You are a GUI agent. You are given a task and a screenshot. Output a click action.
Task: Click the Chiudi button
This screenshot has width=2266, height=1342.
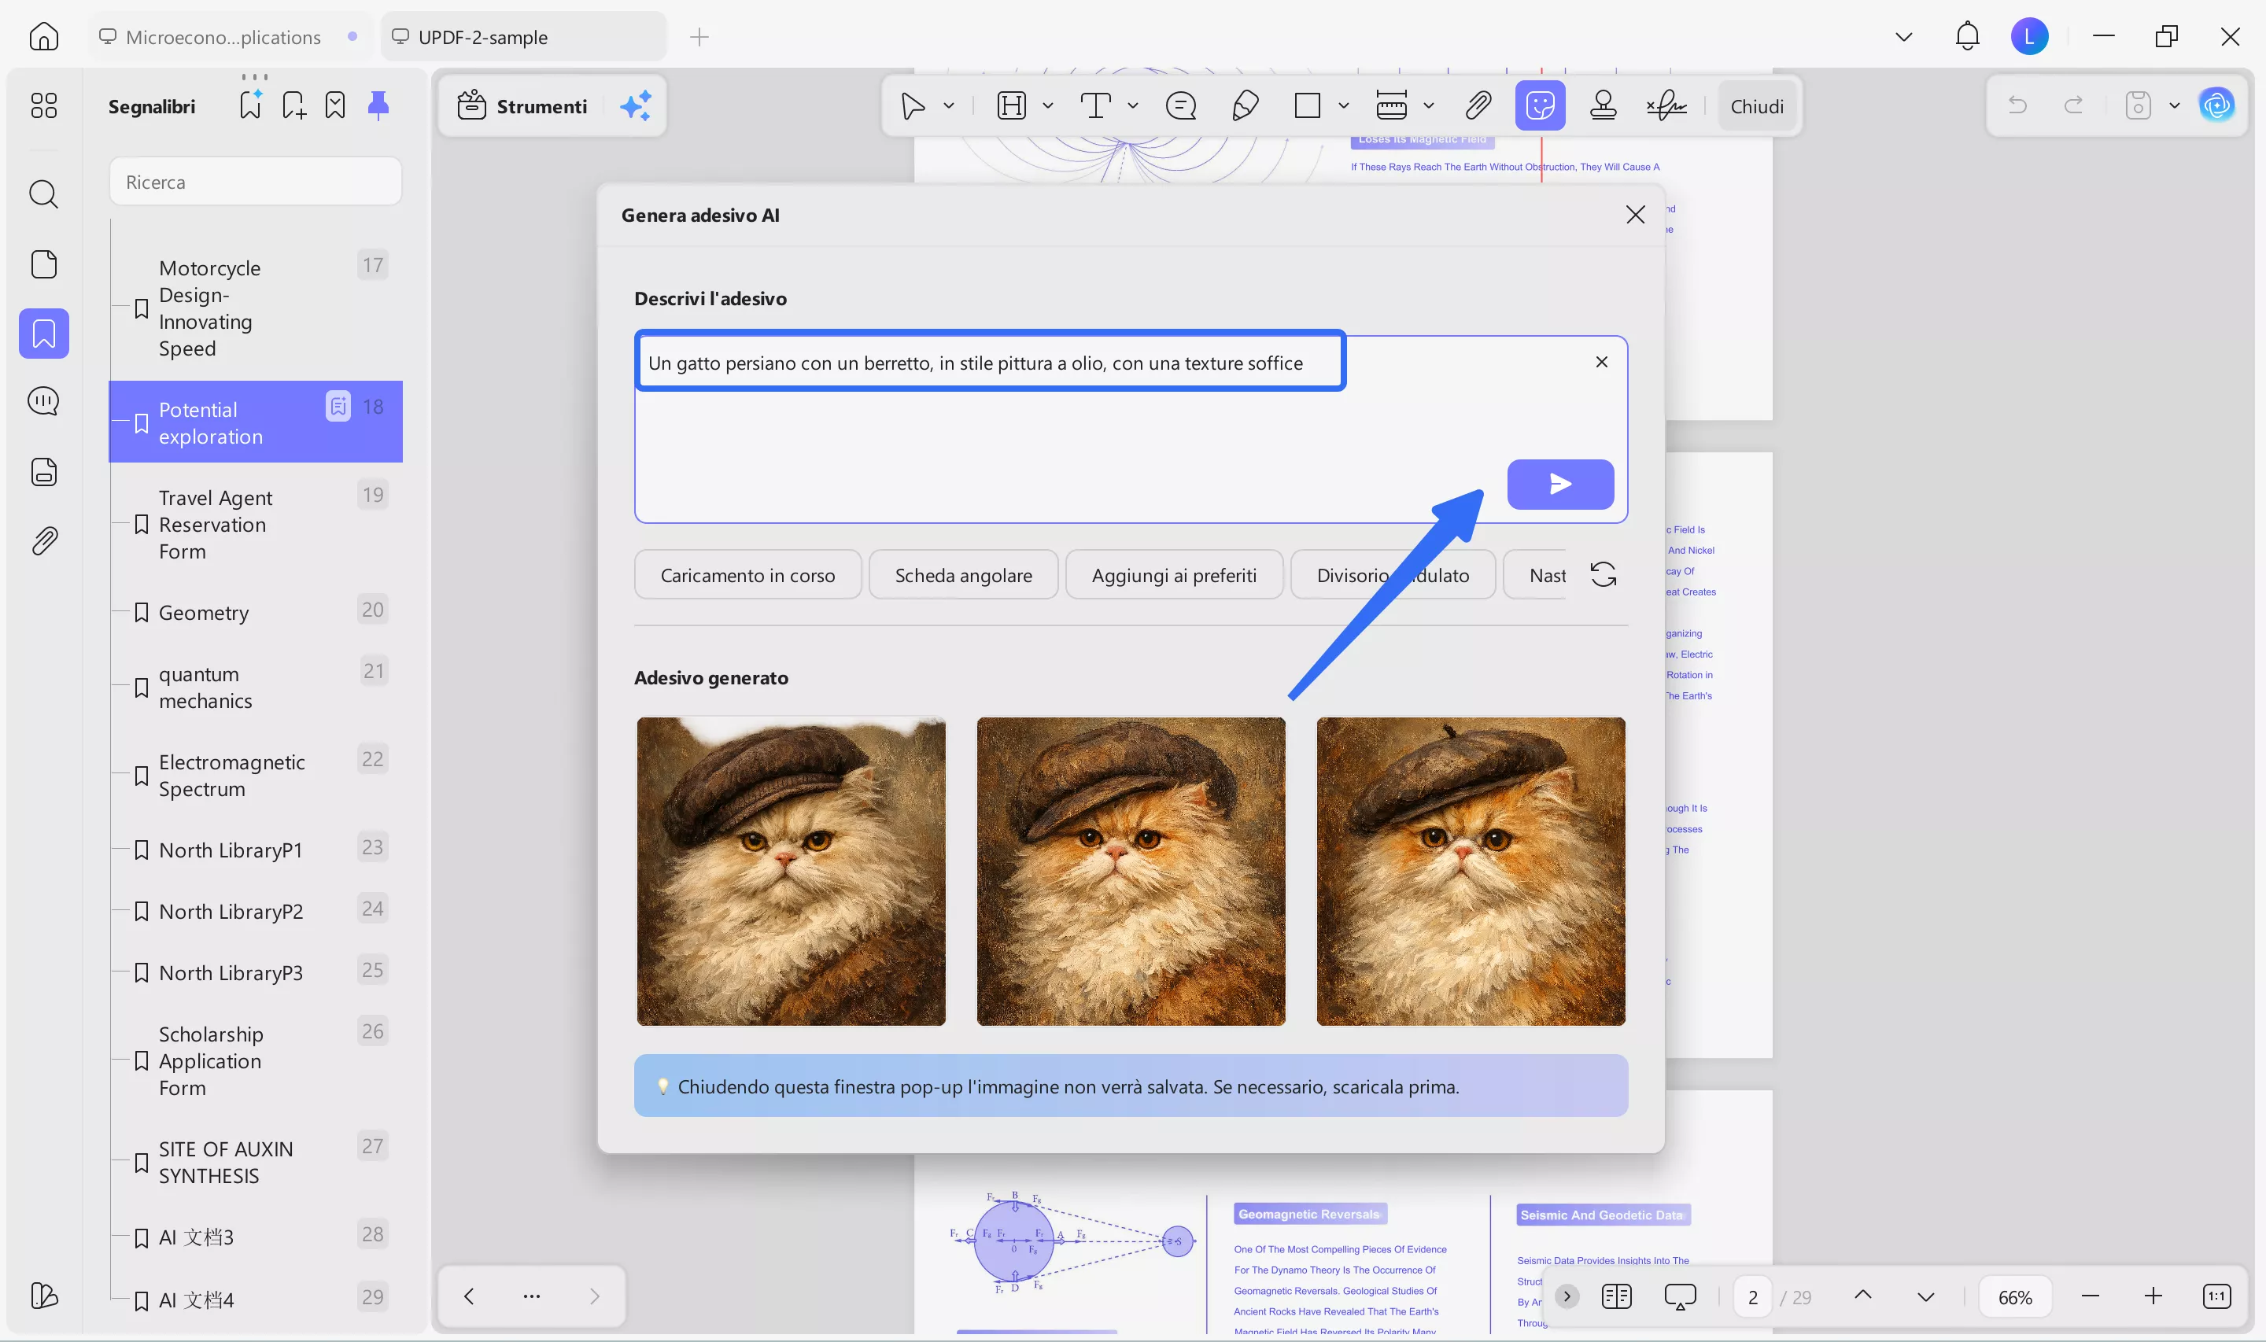tap(1756, 106)
